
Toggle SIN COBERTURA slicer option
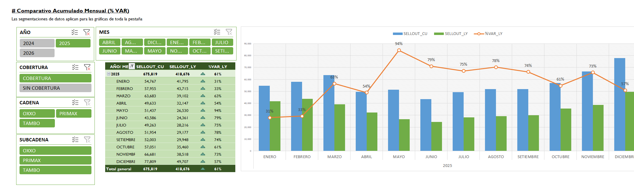tap(55, 88)
